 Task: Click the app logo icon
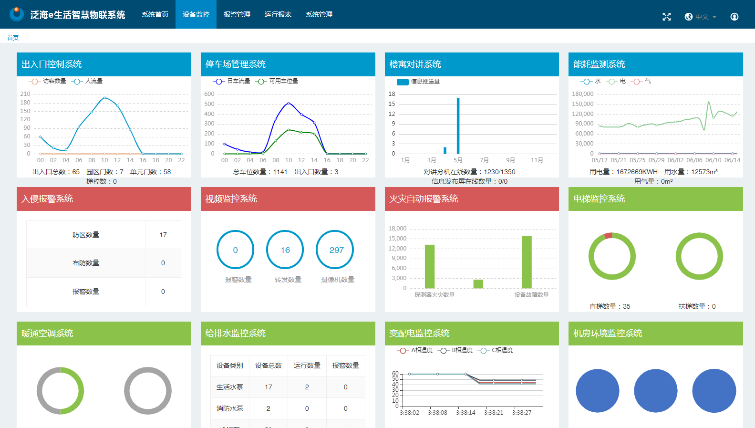(17, 14)
